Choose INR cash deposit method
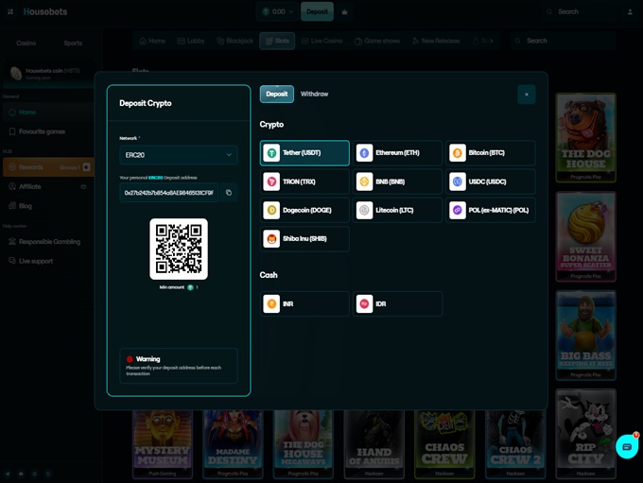The height and width of the screenshot is (483, 643). (x=304, y=304)
